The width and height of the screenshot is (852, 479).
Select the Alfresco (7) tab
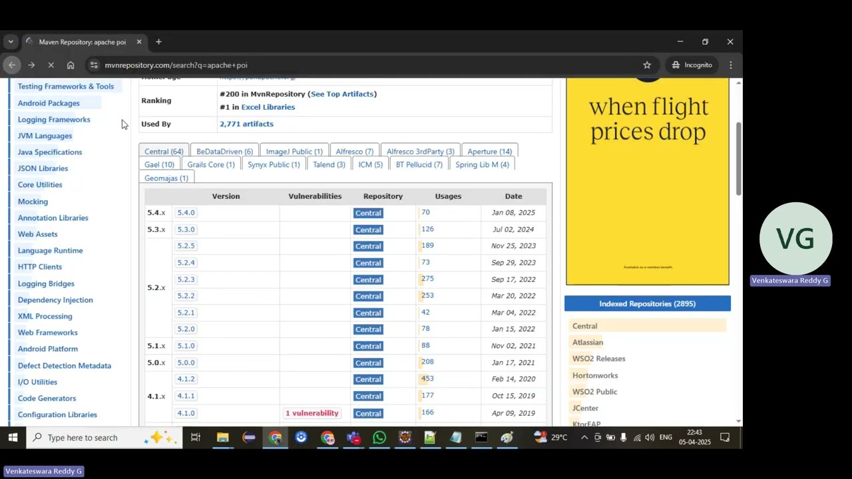click(355, 152)
